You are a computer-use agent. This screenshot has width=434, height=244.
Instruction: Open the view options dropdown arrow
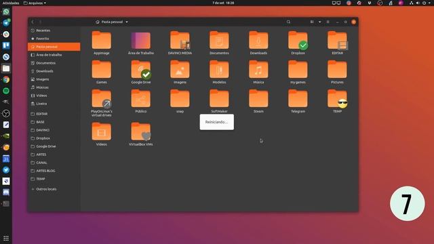[x=319, y=22]
